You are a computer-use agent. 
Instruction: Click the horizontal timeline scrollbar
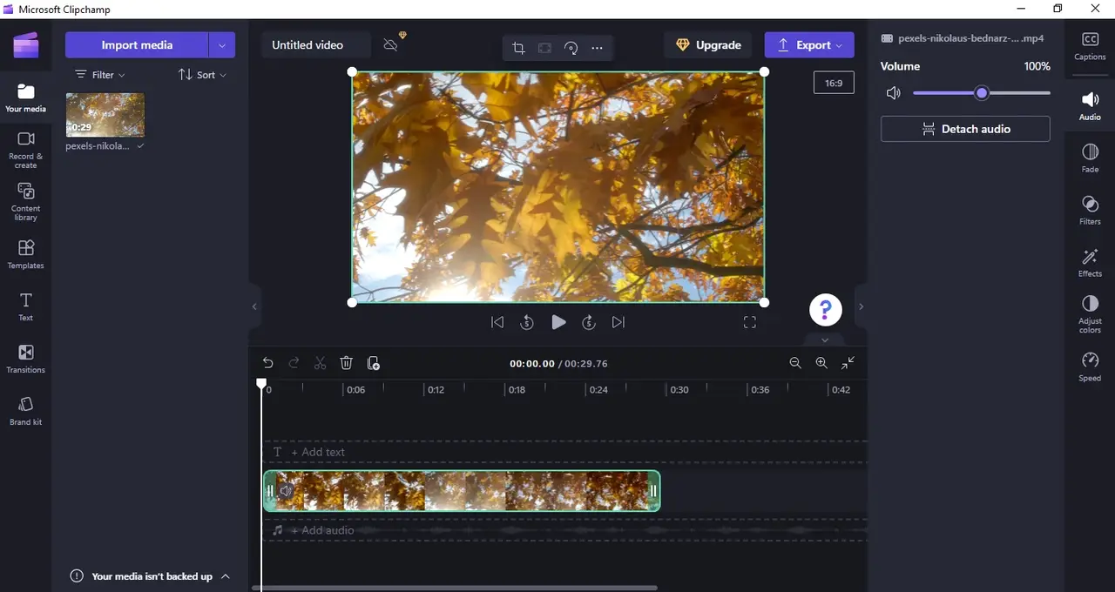pos(455,588)
